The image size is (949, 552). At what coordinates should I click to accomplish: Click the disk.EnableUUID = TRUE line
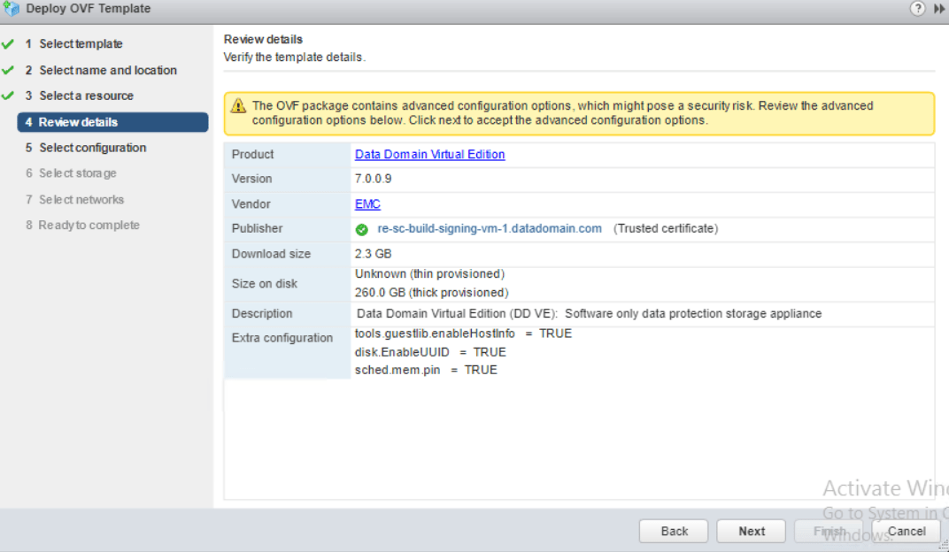(x=430, y=352)
